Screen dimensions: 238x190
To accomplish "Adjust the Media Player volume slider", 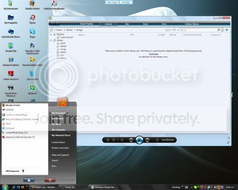I will [168, 140].
